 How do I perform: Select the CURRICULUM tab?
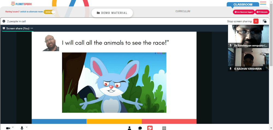(x=183, y=11)
